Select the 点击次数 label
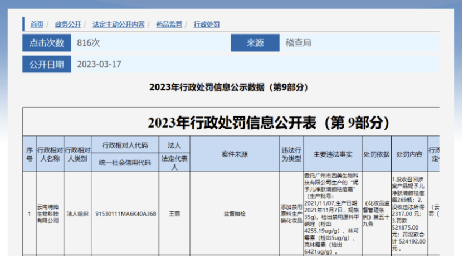The image size is (463, 258). click(47, 43)
